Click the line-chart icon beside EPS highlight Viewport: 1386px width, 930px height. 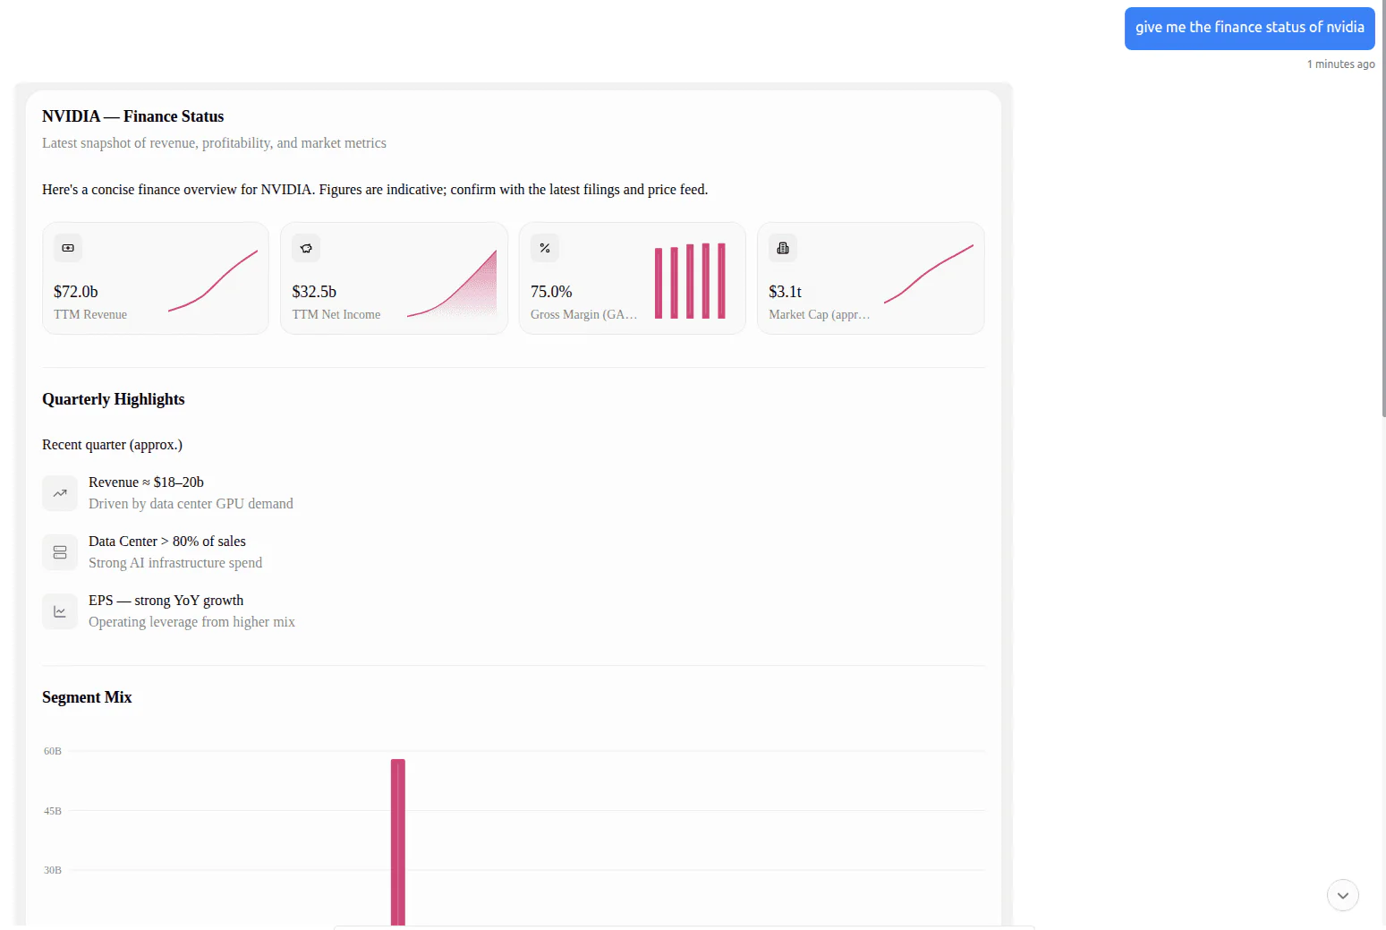pos(59,610)
